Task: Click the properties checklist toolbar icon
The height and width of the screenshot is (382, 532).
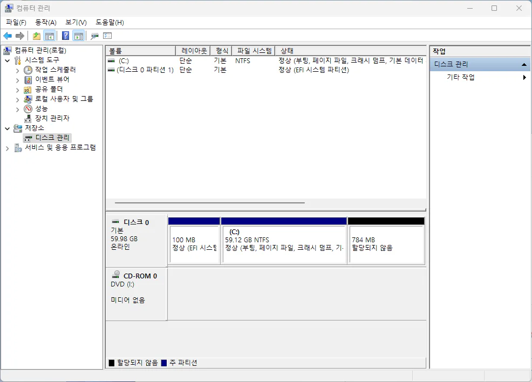Action: click(x=107, y=36)
